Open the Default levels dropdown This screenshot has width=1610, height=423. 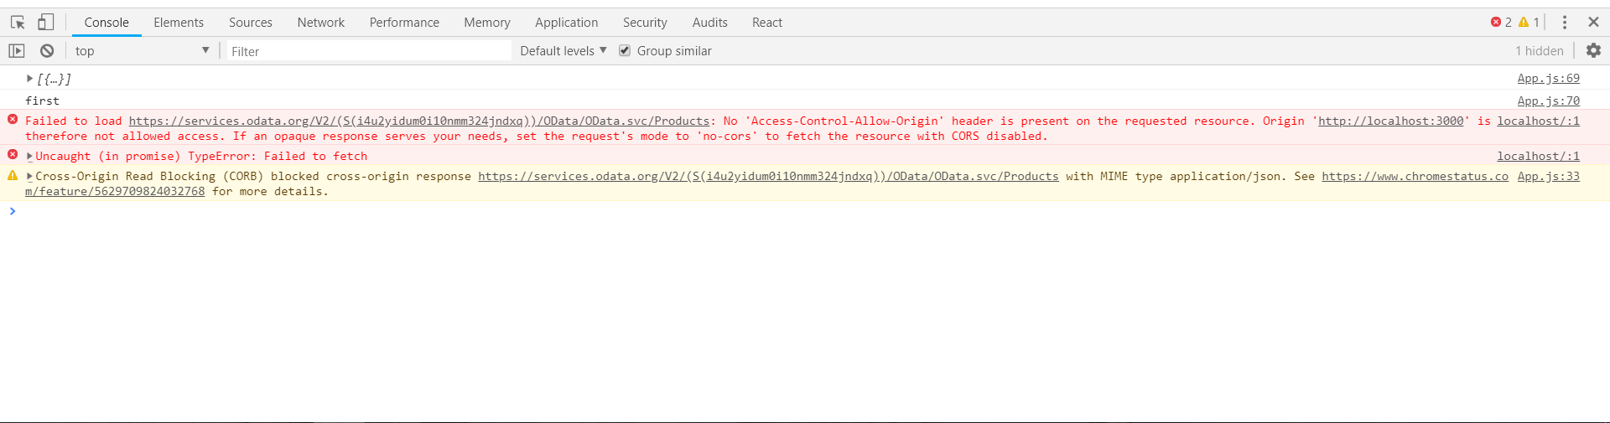563,51
